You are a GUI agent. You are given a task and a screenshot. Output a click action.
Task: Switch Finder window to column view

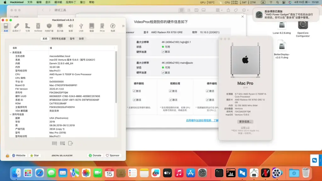(196, 10)
